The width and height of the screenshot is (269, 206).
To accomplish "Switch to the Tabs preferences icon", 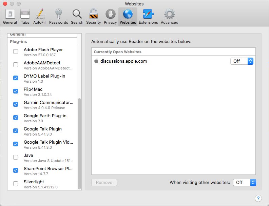I will tap(25, 16).
